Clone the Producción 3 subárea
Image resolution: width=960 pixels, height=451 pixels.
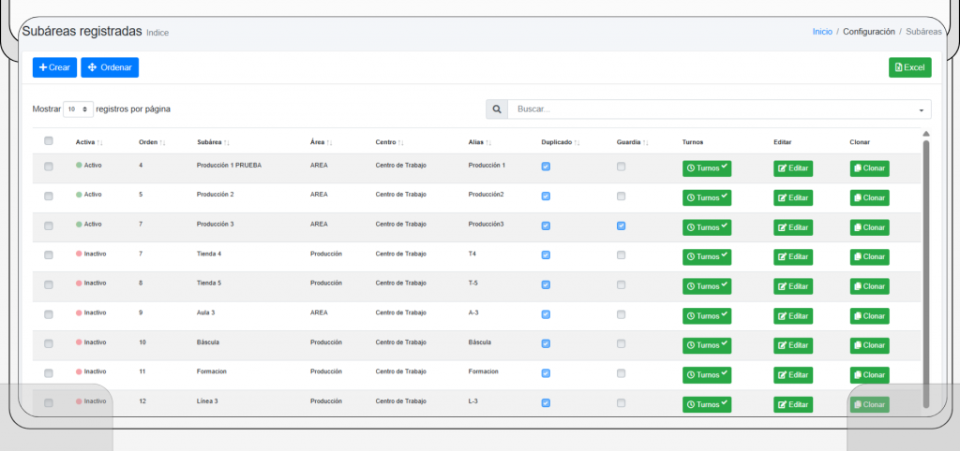[869, 227]
